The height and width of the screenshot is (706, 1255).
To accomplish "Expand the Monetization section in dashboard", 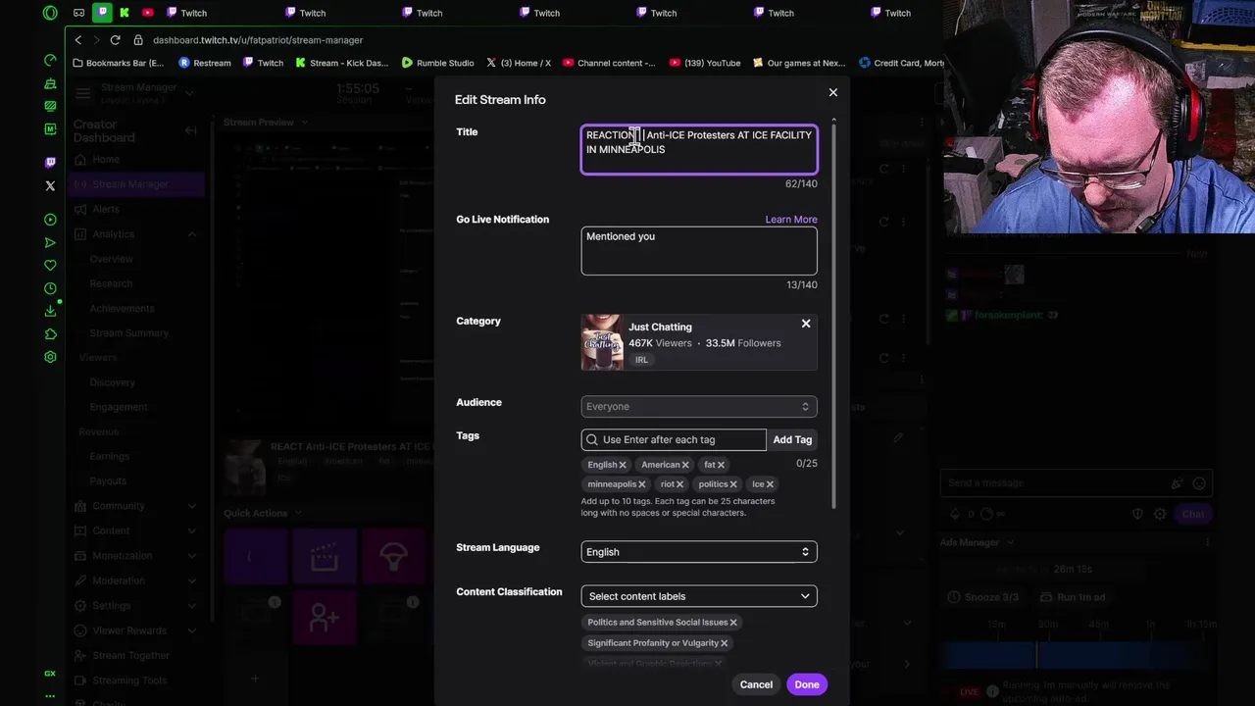I will pos(191,556).
